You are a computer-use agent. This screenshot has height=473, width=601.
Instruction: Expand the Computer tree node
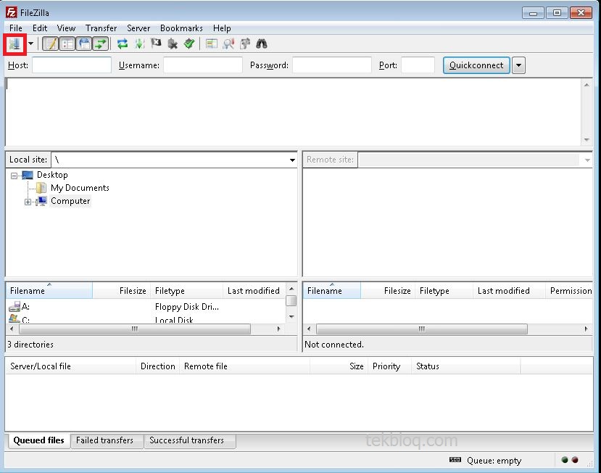28,202
